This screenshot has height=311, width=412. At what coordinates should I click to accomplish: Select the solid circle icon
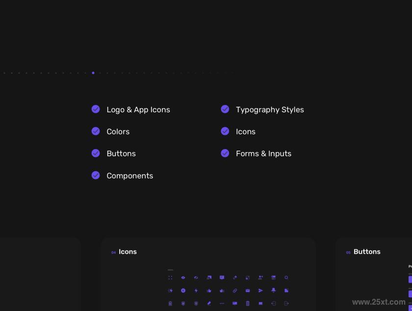point(183,290)
